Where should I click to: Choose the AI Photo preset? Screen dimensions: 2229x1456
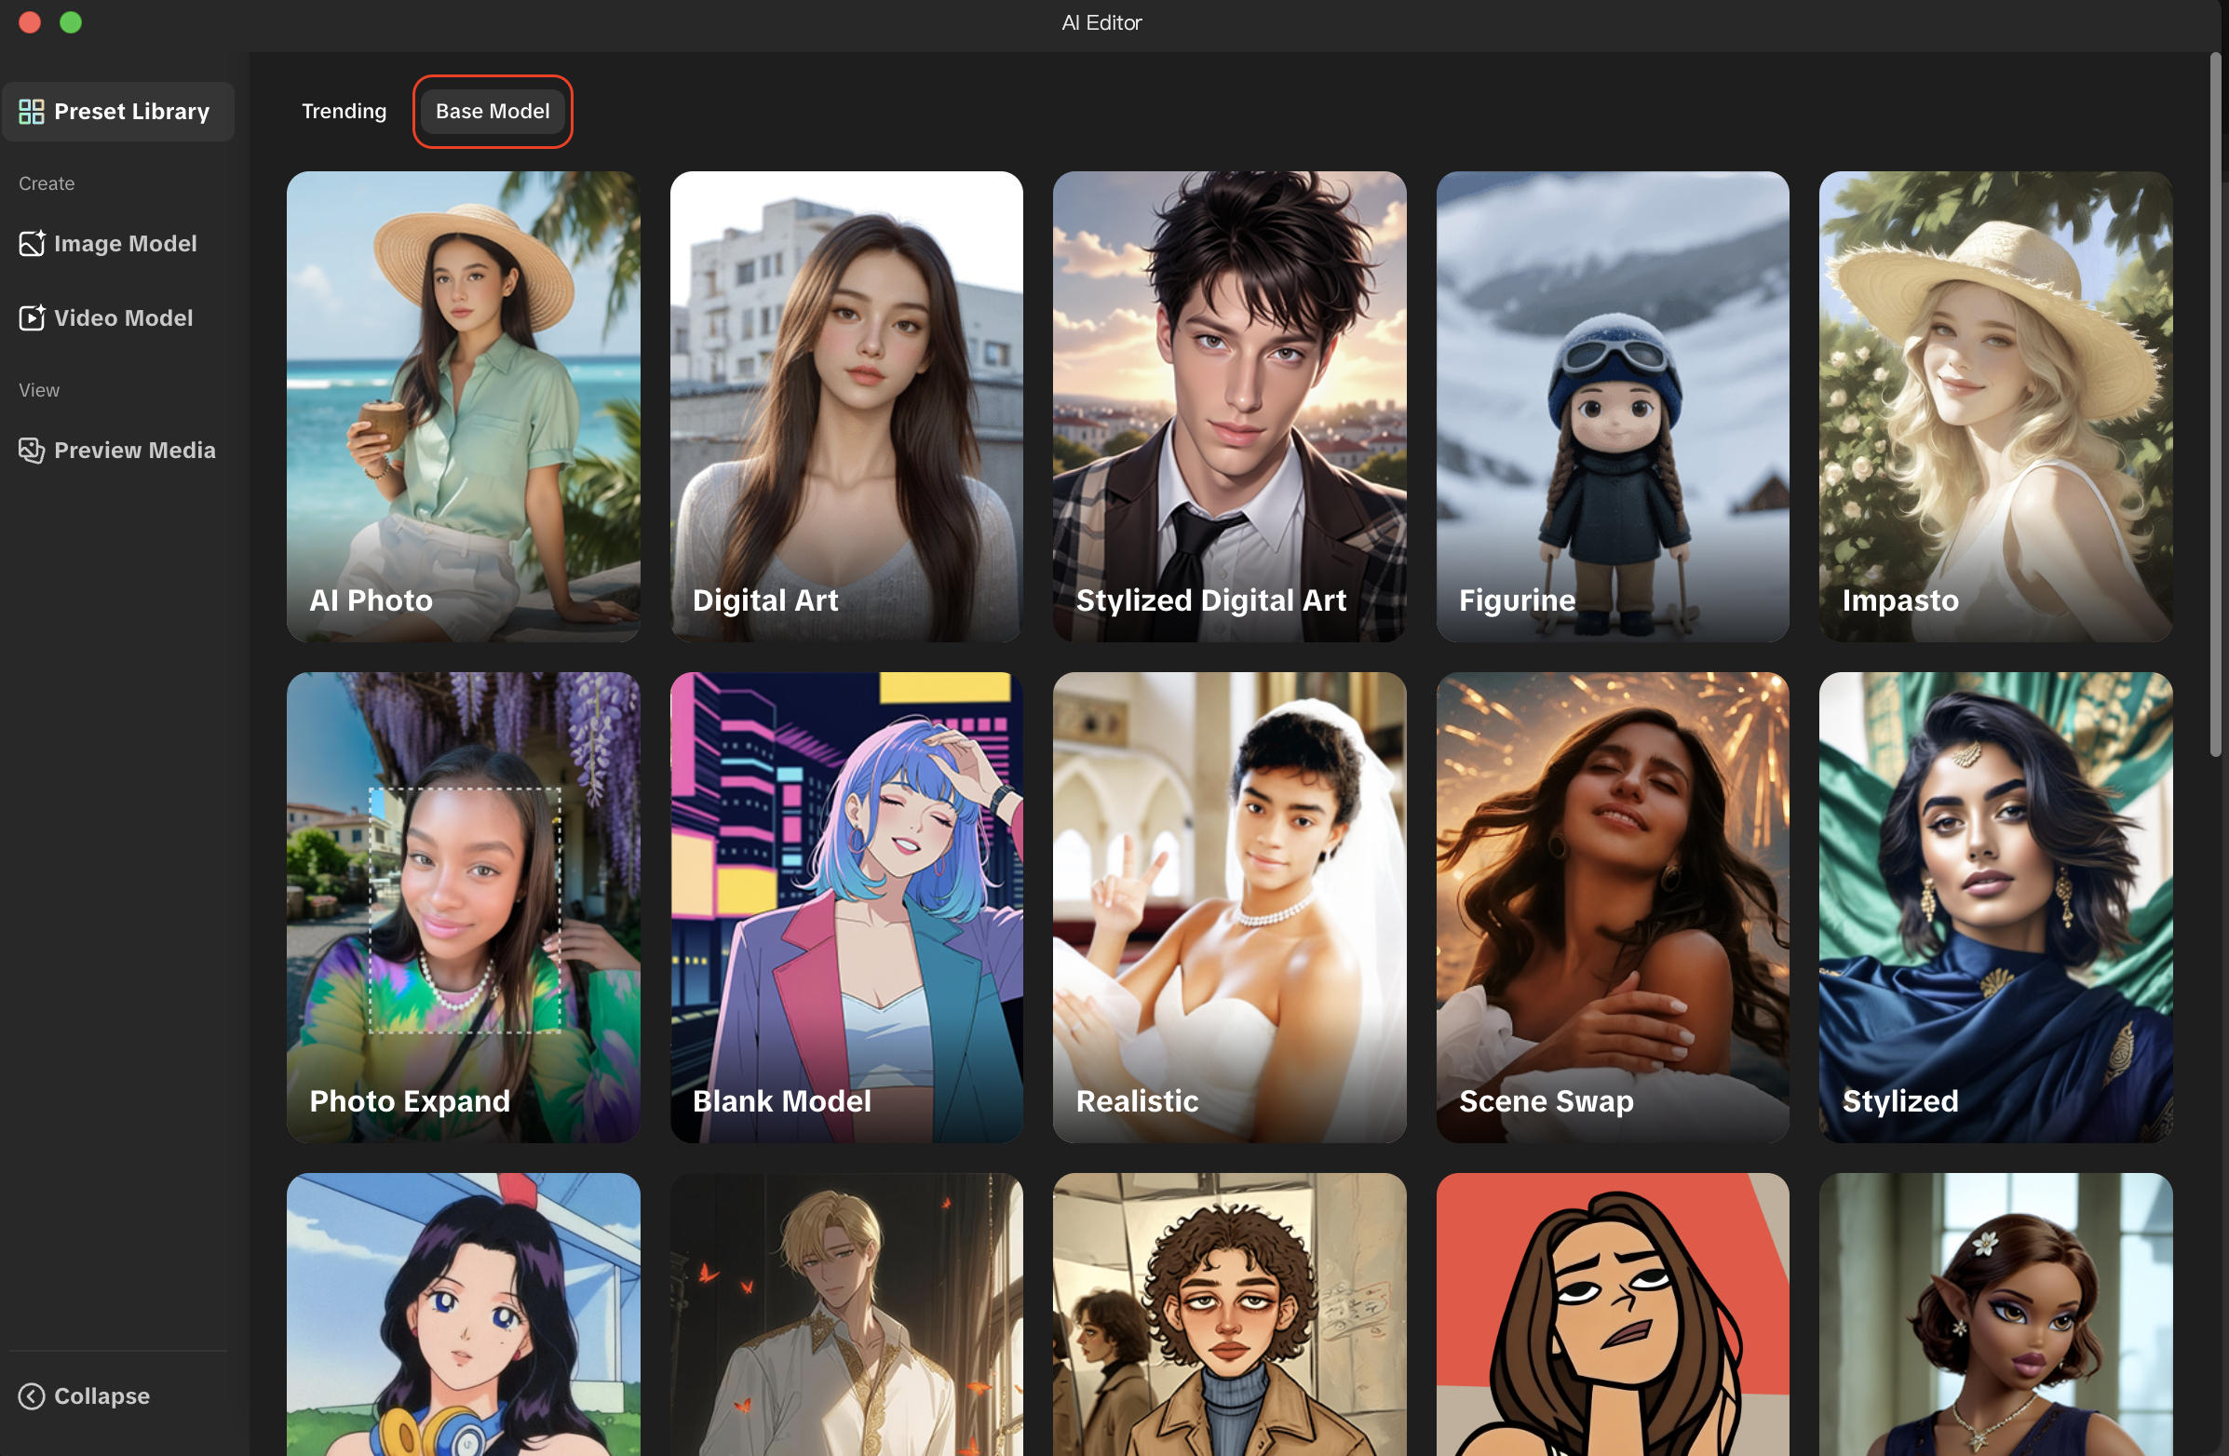click(x=464, y=407)
